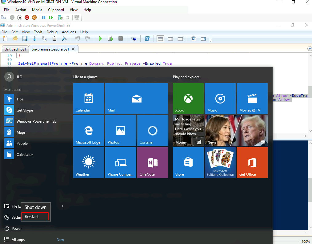The height and width of the screenshot is (244, 312).
Task: Toggle Show Script Pane Maximized layout
Action: pos(180,39)
